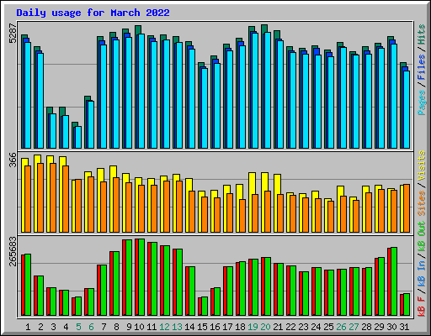
Task: Click day label 11 on x-axis
Action: pos(152,327)
